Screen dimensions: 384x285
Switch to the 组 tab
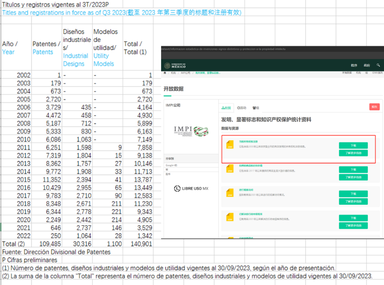click(256, 108)
